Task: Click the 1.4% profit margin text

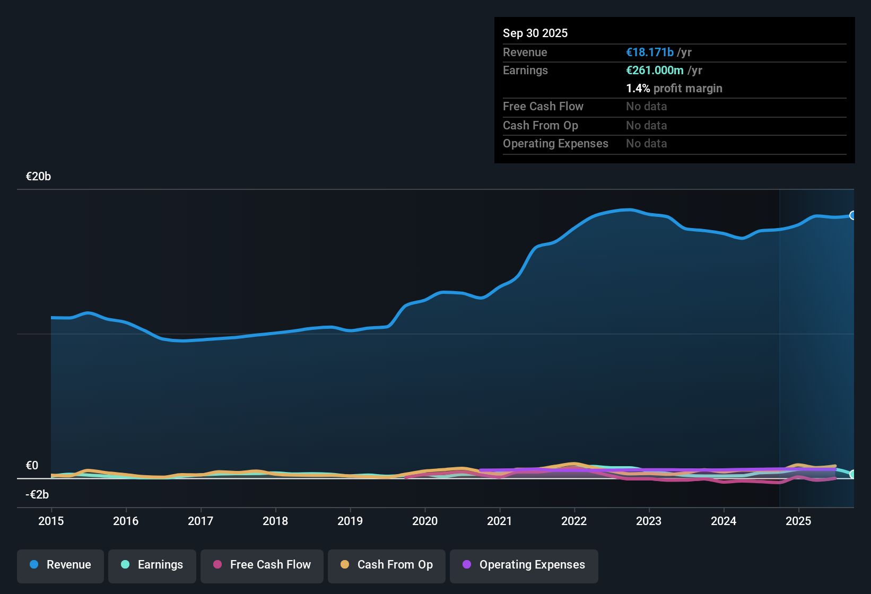Action: click(674, 88)
